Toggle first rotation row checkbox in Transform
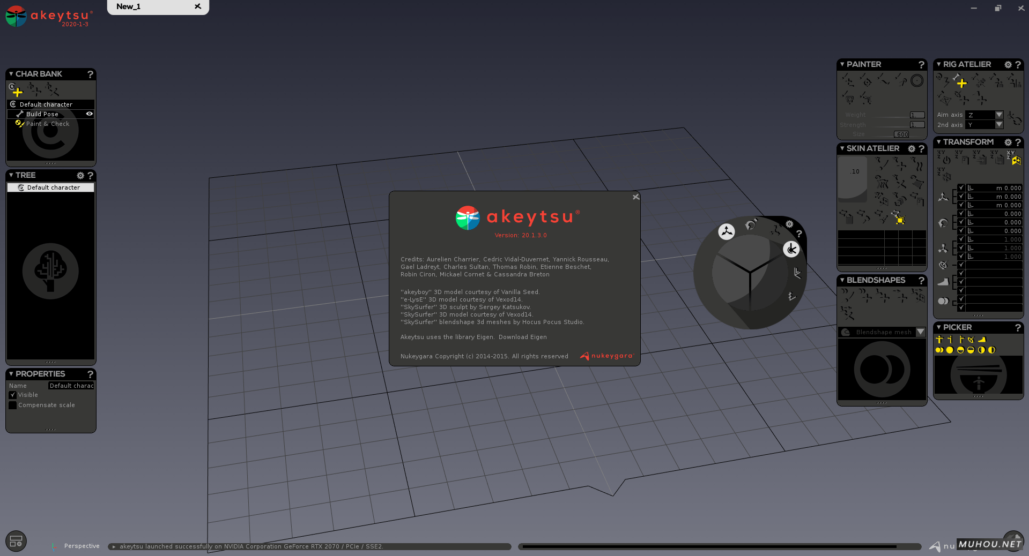Viewport: 1029px width, 556px height. point(961,214)
